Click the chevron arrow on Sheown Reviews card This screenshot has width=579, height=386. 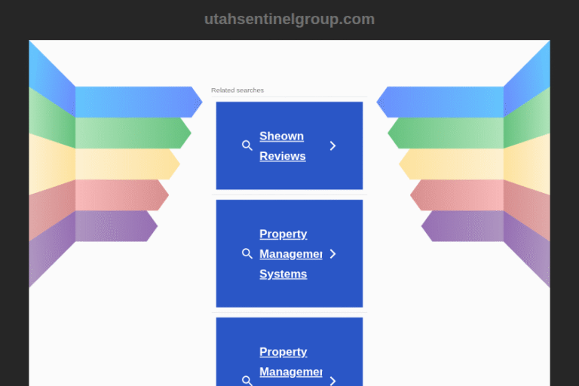332,146
